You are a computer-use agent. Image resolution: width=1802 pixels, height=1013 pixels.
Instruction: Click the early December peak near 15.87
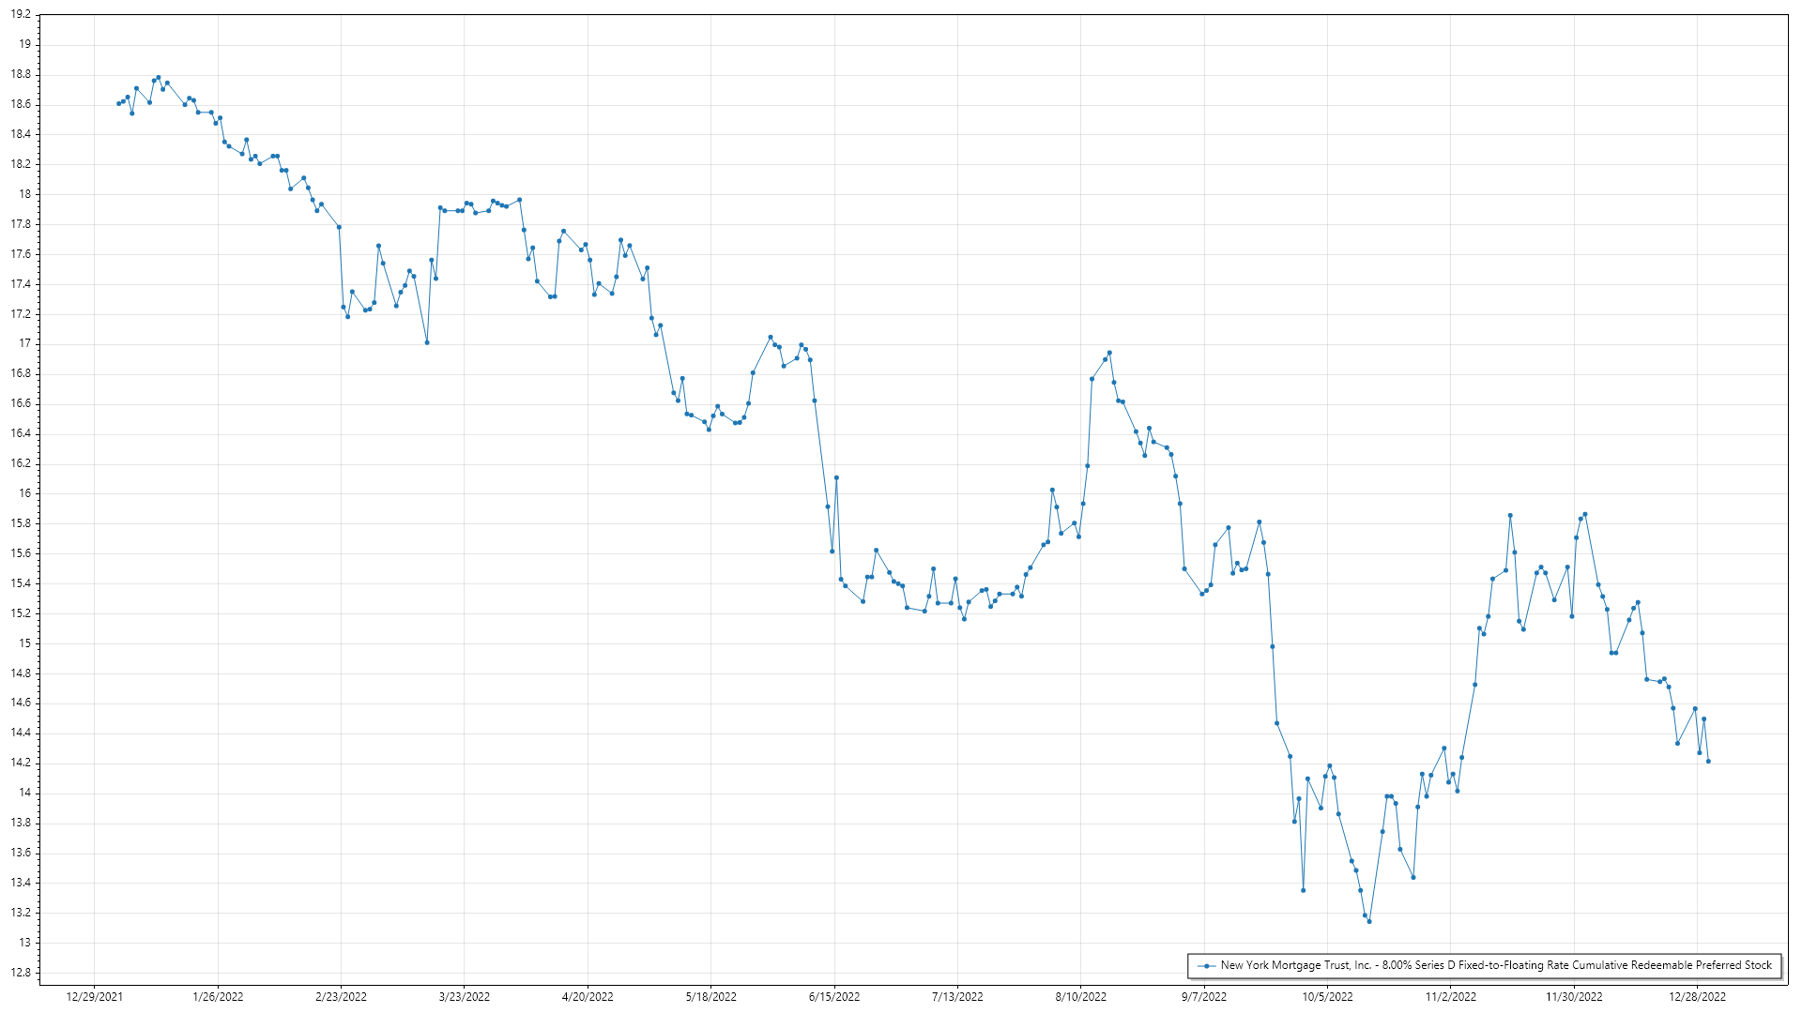pyautogui.click(x=1585, y=514)
